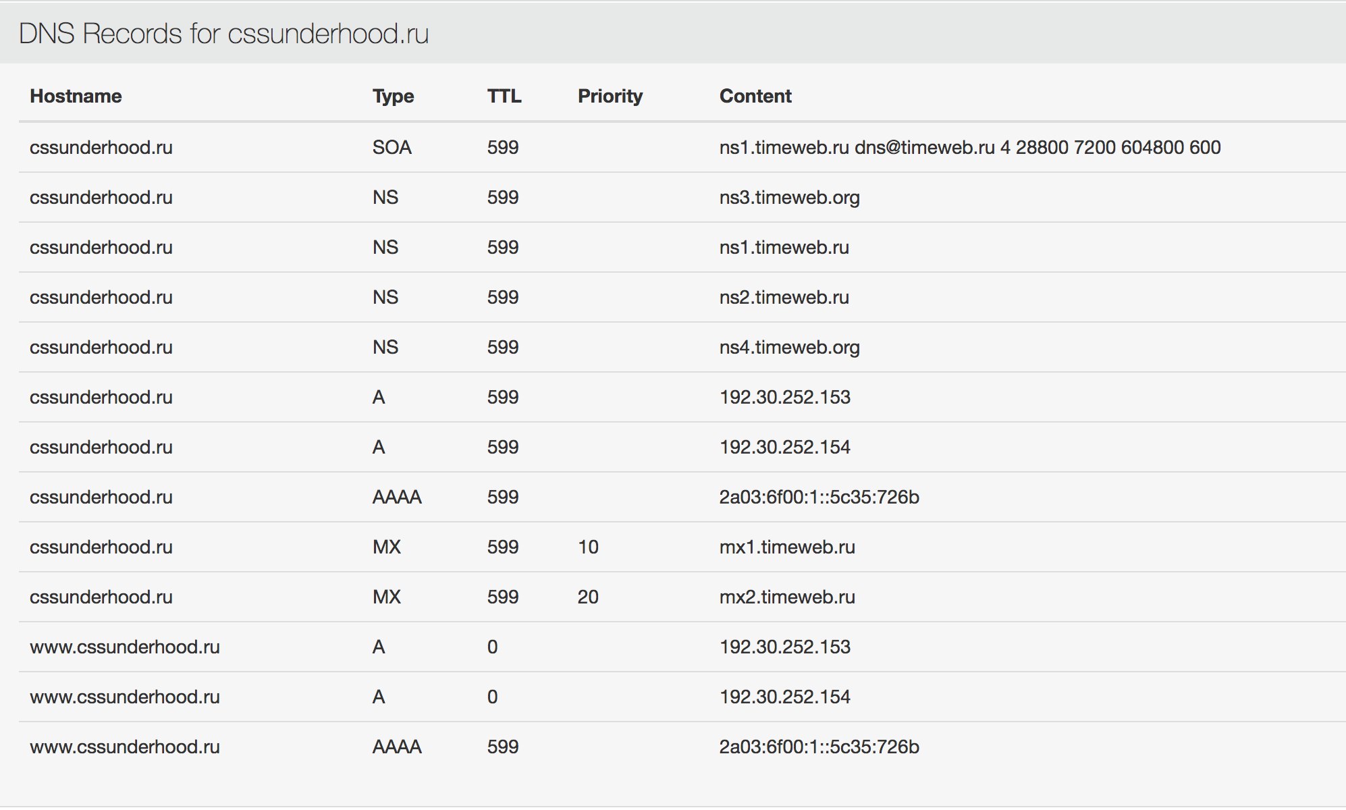
Task: Click the cssunderhood.ru A record IP 192.30.252.154
Action: [x=785, y=447]
